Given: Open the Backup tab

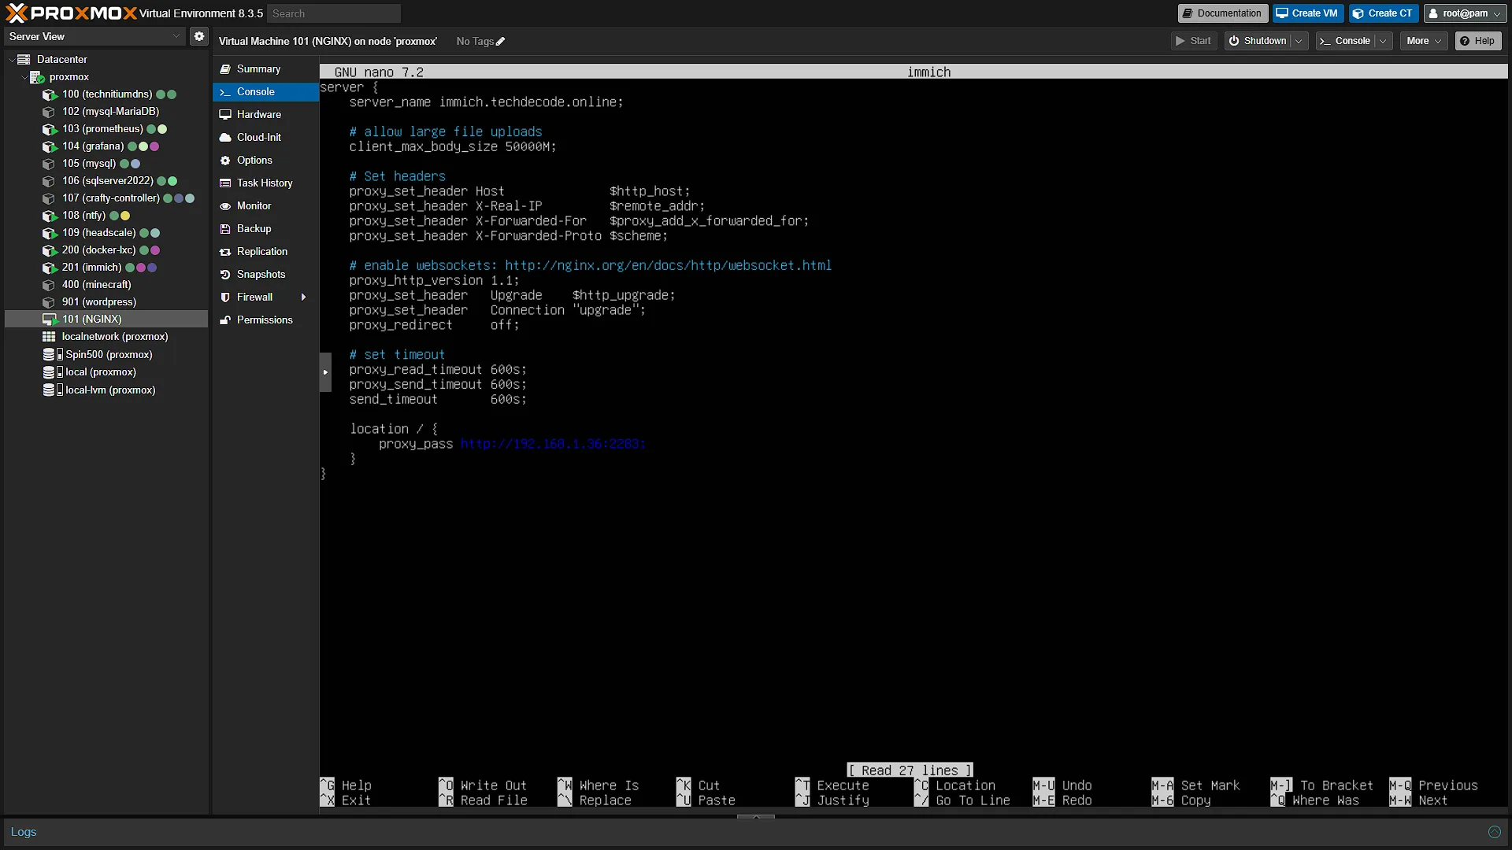Looking at the screenshot, I should [265, 229].
